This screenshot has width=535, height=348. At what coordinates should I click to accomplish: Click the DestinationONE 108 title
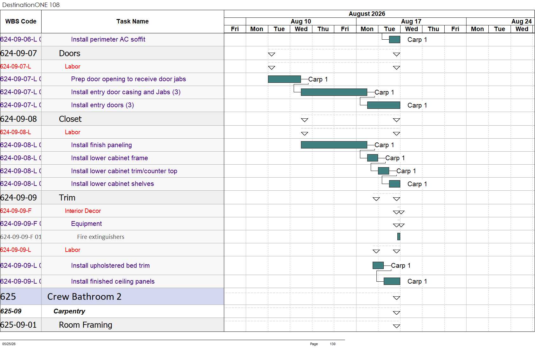pyautogui.click(x=31, y=5)
